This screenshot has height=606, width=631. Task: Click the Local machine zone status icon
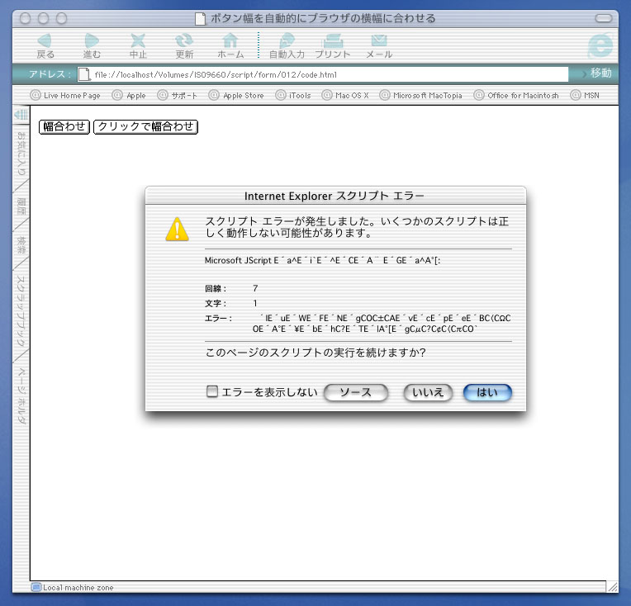coord(36,587)
